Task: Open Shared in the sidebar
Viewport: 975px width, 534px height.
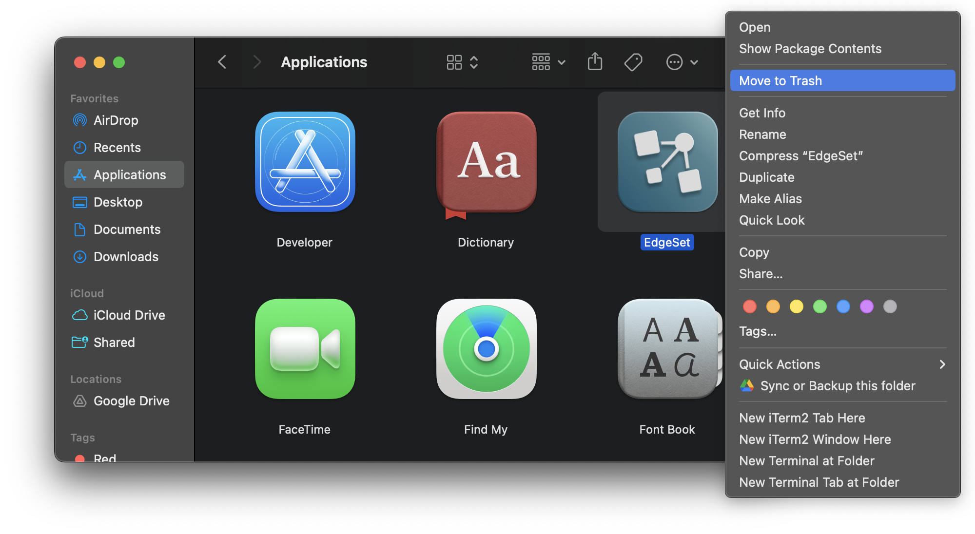Action: pyautogui.click(x=124, y=343)
